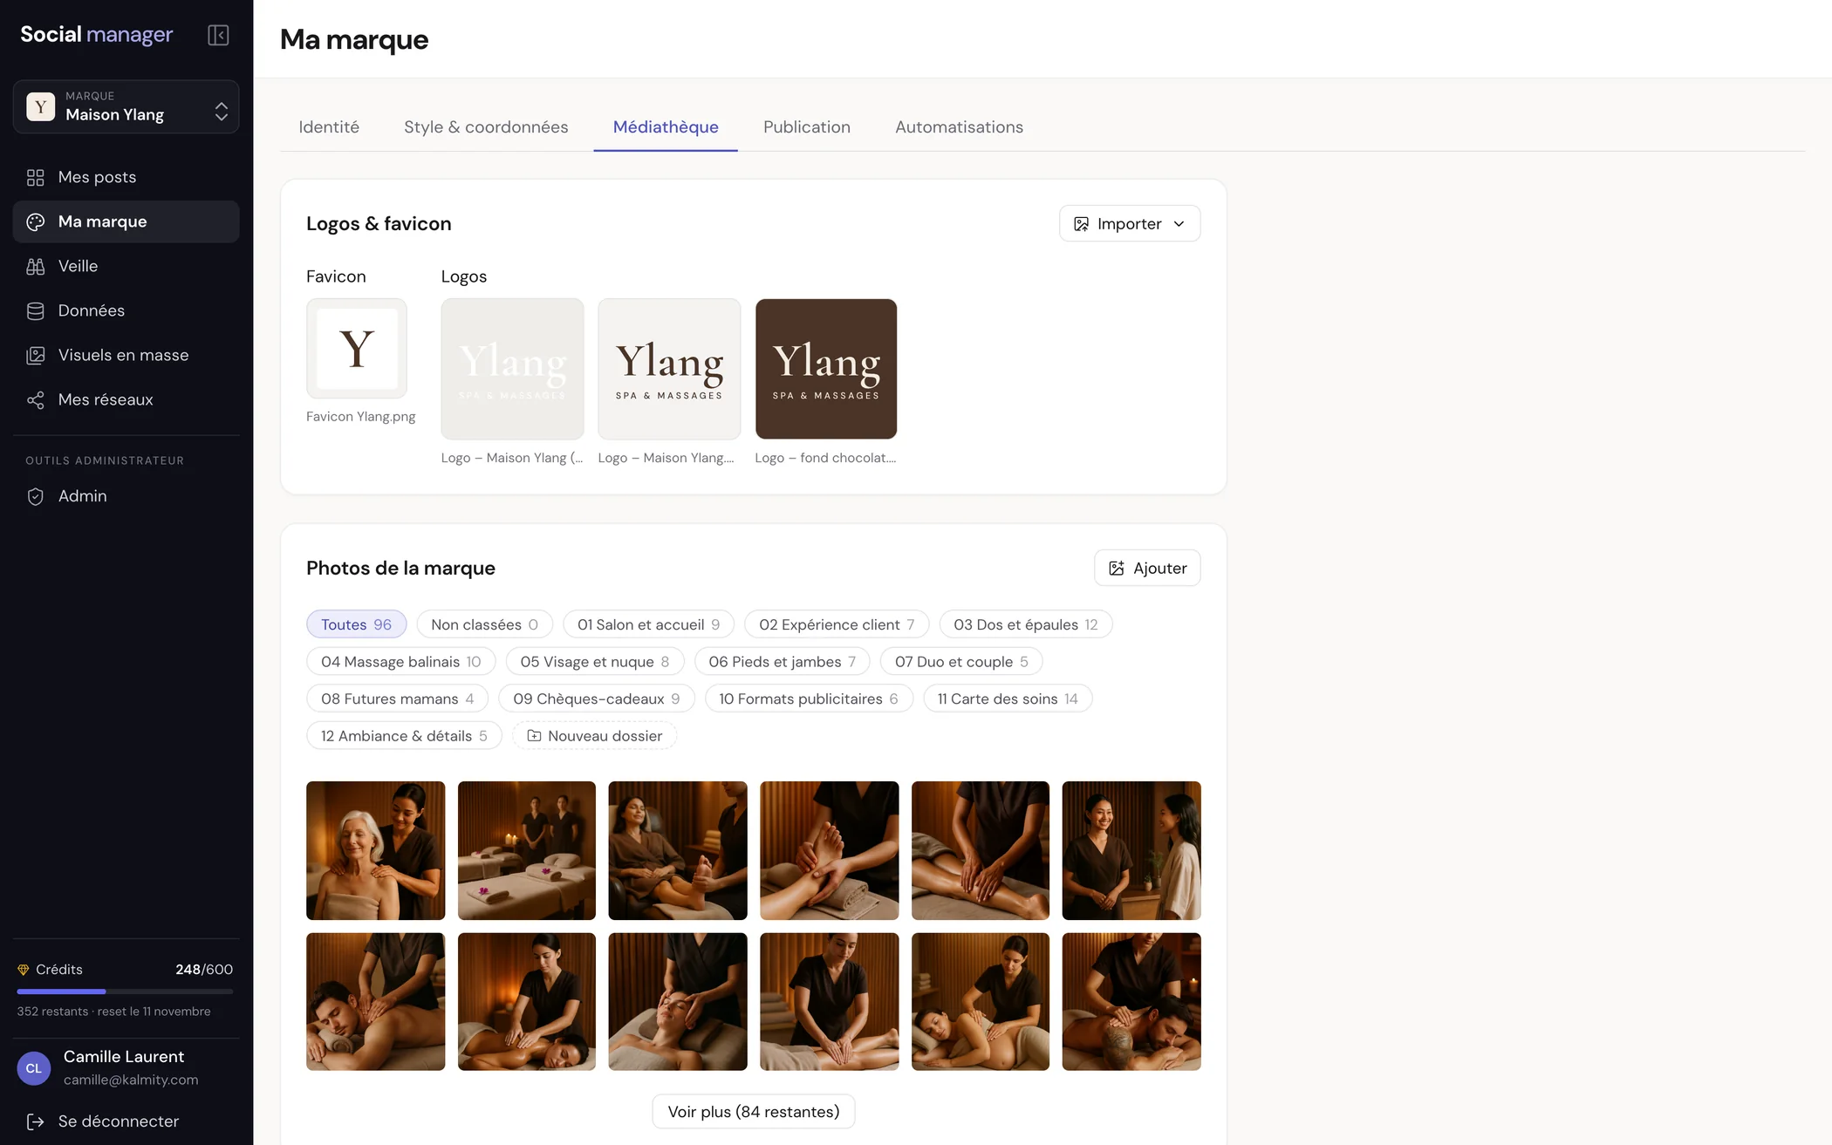The image size is (1832, 1145).
Task: Open the Publication tab
Action: pos(807,127)
